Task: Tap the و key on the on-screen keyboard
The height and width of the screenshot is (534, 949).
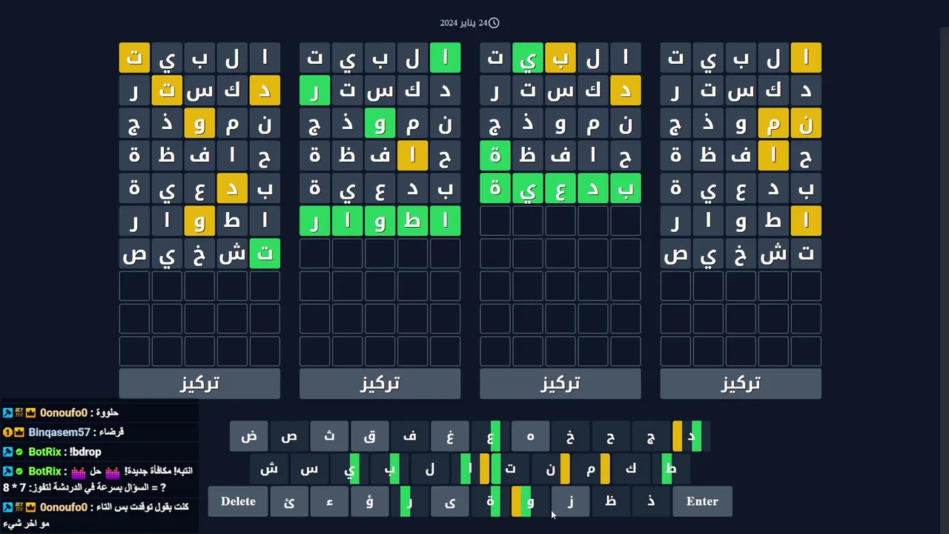Action: pyautogui.click(x=529, y=501)
